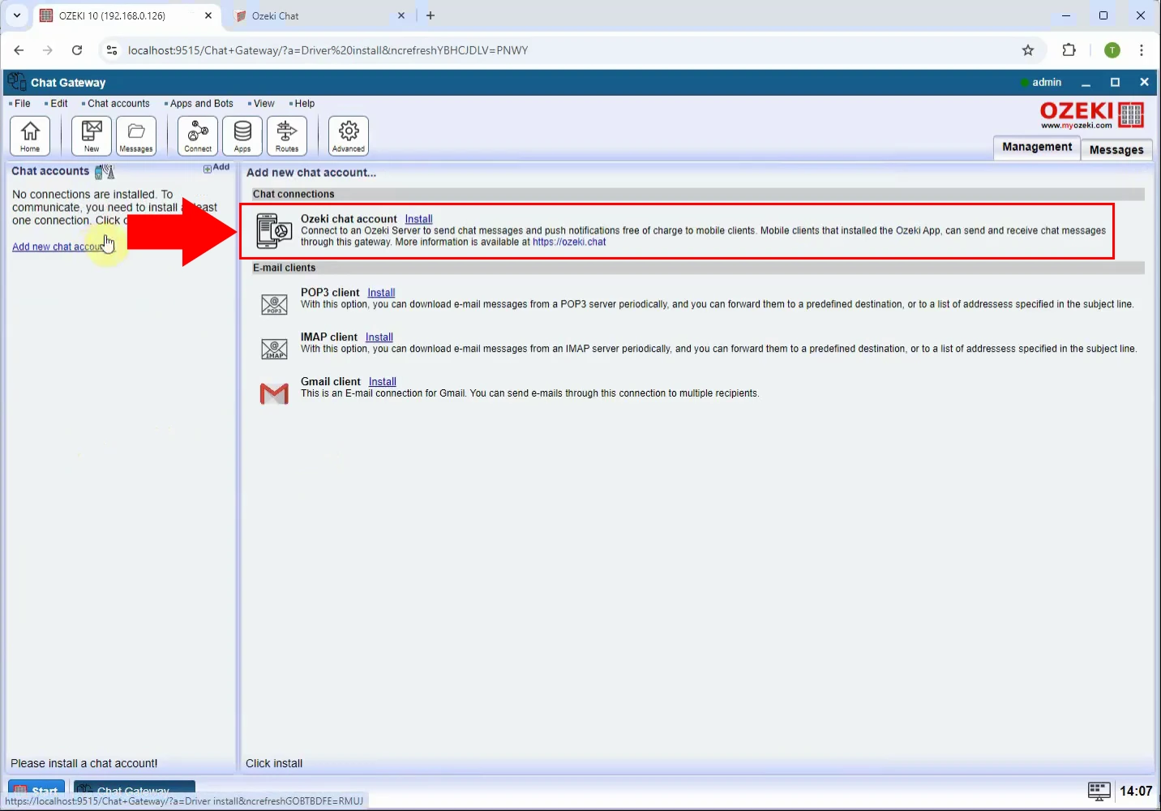
Task: Go back in browser history
Action: click(19, 50)
